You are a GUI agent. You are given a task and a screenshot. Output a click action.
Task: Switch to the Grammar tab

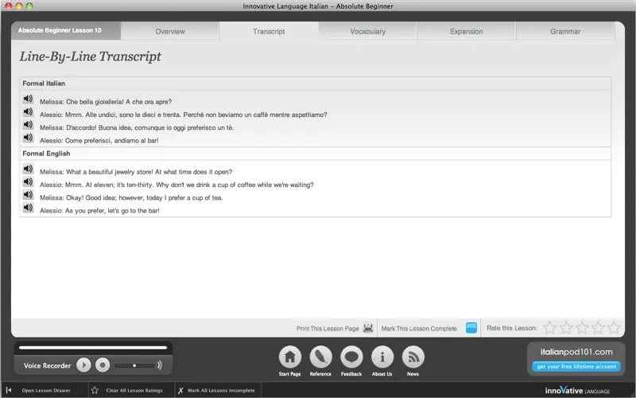(565, 32)
